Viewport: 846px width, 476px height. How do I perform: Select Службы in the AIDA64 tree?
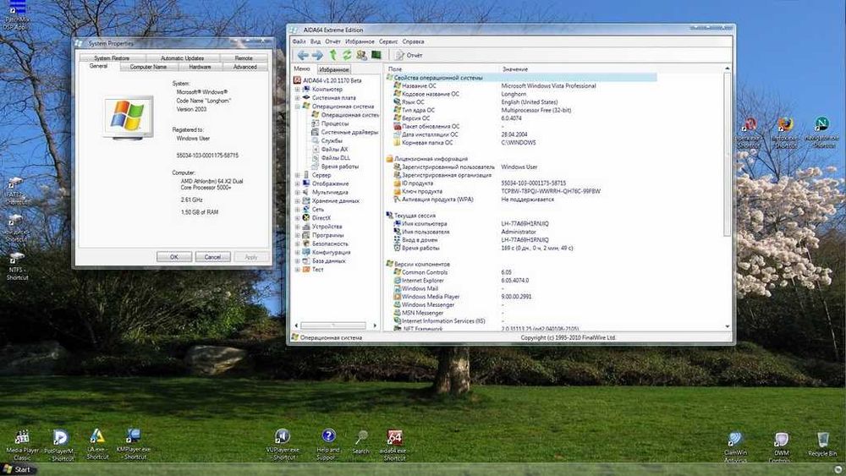[x=332, y=140]
